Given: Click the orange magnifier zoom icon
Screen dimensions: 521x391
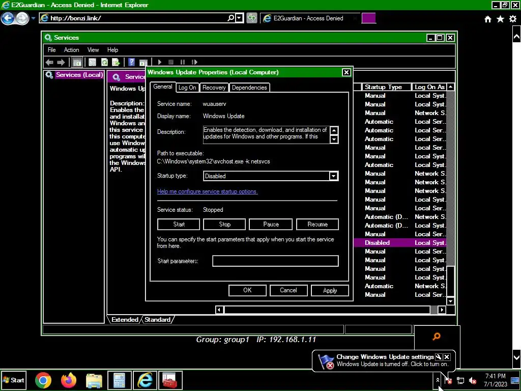Looking at the screenshot, I should (x=437, y=337).
